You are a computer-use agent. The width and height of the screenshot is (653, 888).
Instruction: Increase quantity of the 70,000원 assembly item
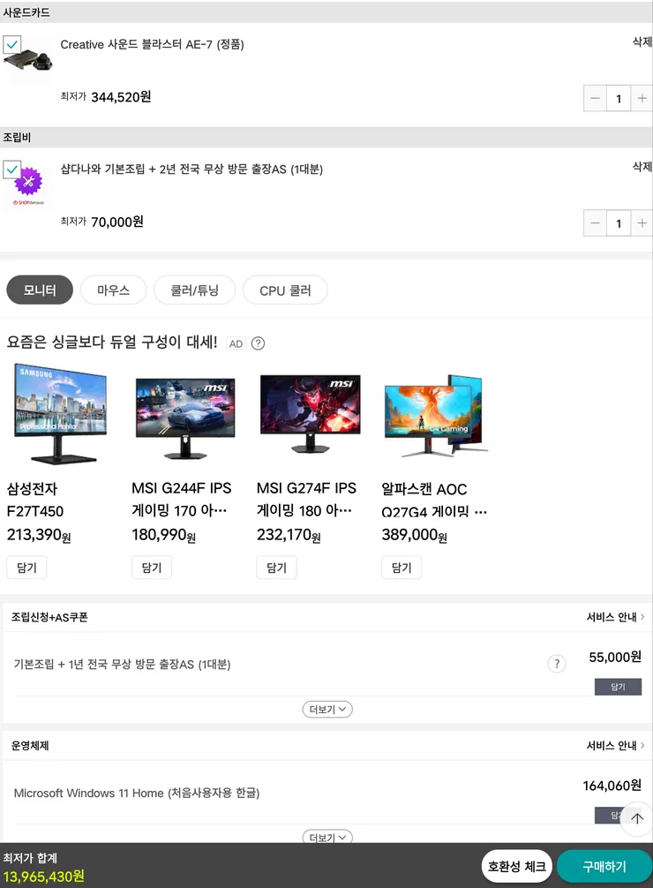(x=642, y=223)
